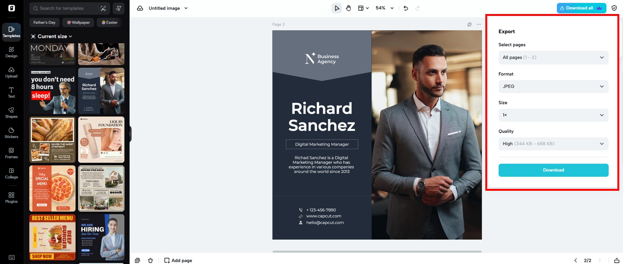The image size is (623, 264).
Task: Choose the Liquid Foundation template
Action: point(101,140)
